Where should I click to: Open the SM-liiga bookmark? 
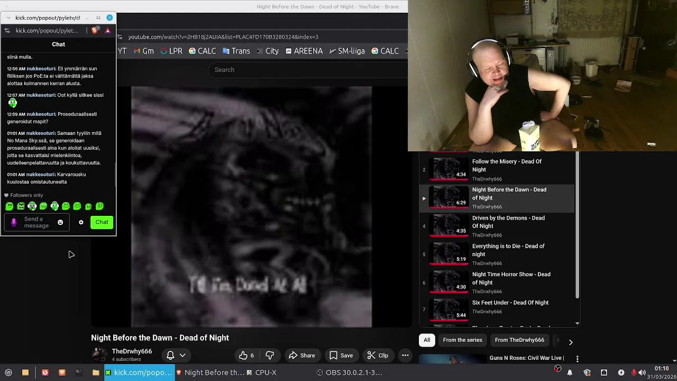(346, 51)
